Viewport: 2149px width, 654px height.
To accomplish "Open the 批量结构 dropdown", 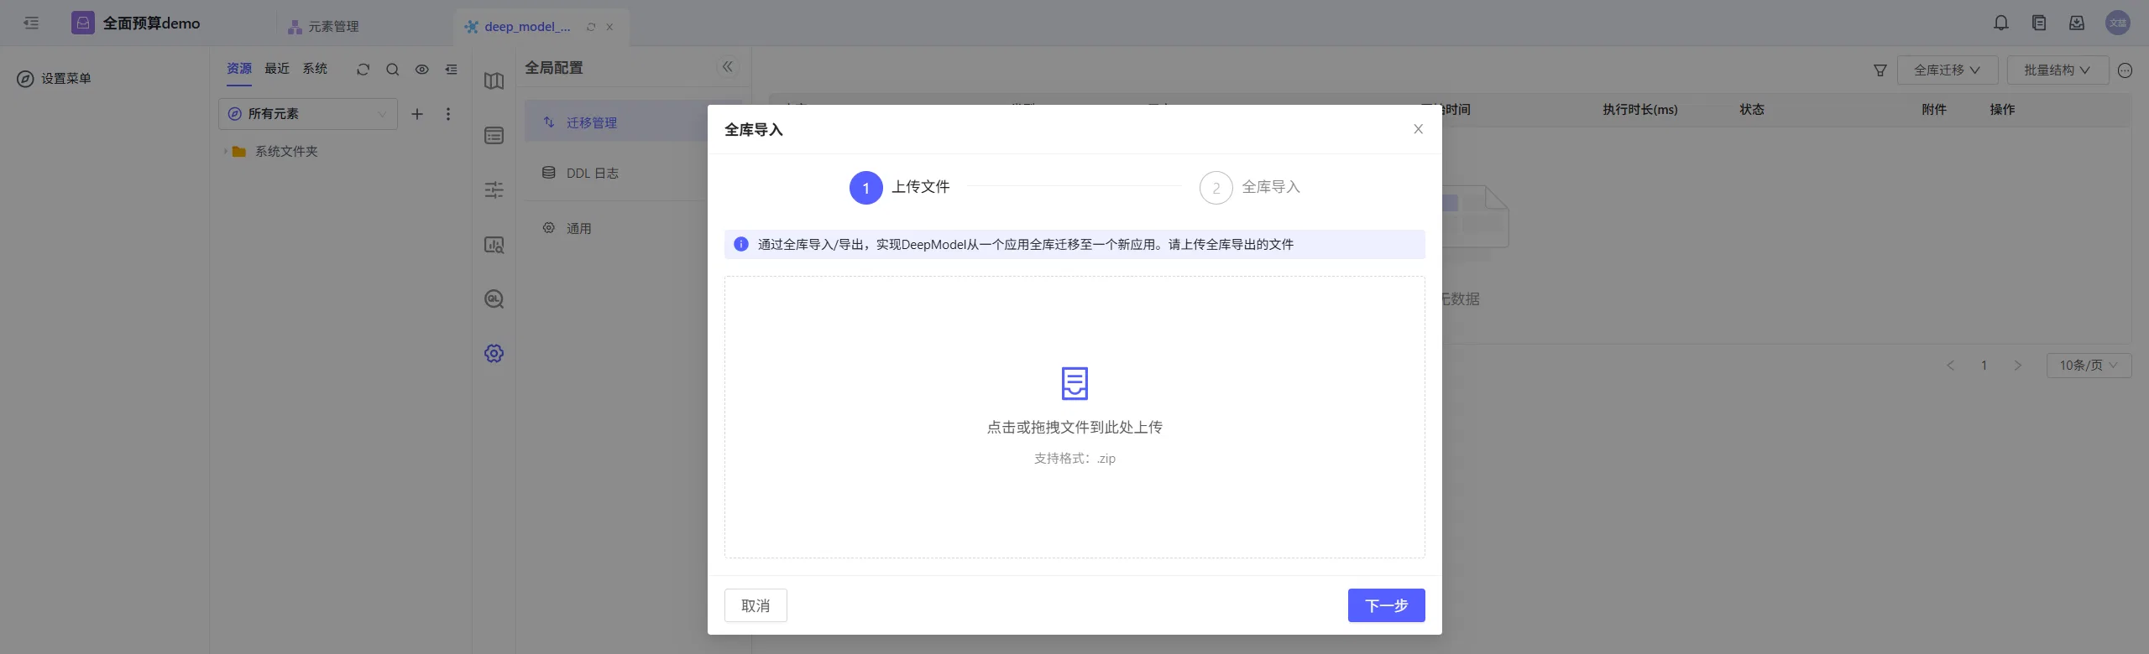I will pos(2057,70).
